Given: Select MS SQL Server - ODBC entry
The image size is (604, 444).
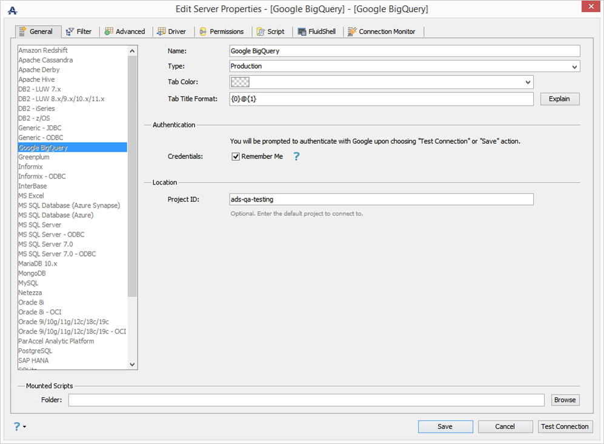Looking at the screenshot, I should coord(73,234).
